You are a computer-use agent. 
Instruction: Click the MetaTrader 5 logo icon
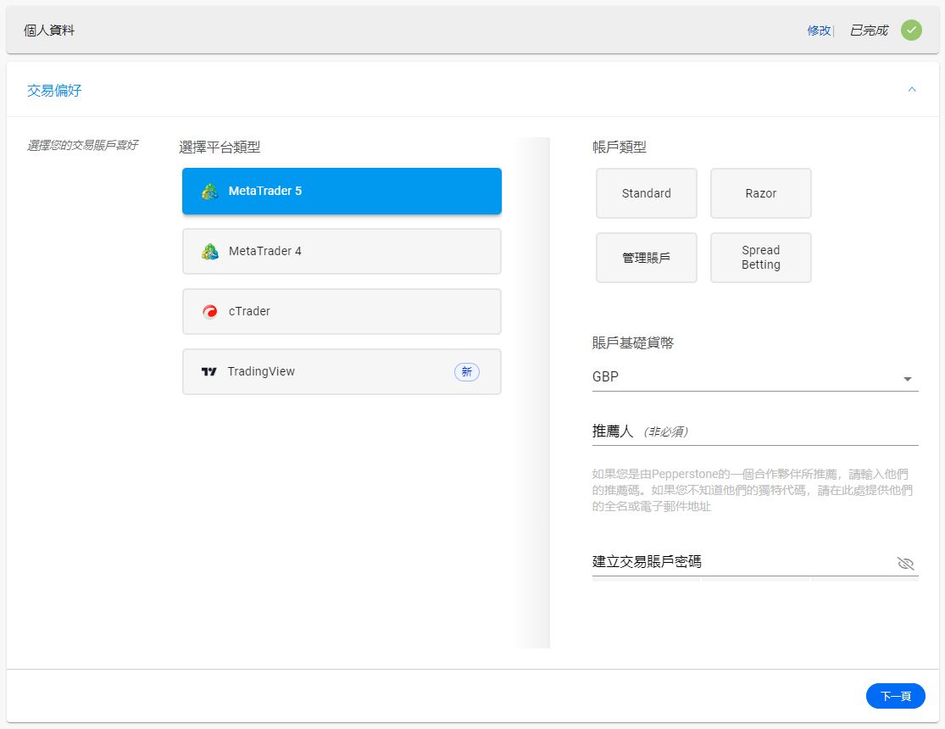209,191
